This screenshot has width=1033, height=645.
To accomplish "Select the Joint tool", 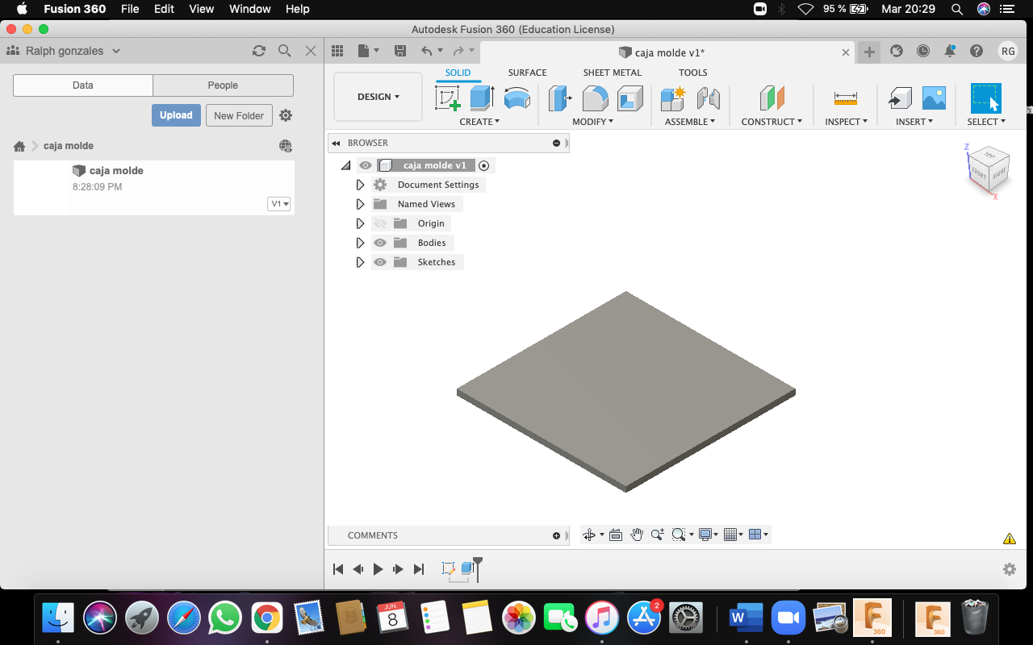I will coord(708,98).
